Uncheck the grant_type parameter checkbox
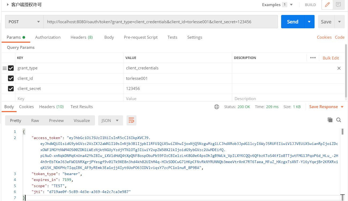348x201 pixels. click(11, 68)
